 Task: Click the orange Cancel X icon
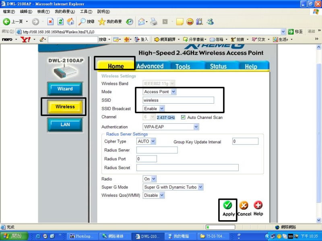[244, 205]
